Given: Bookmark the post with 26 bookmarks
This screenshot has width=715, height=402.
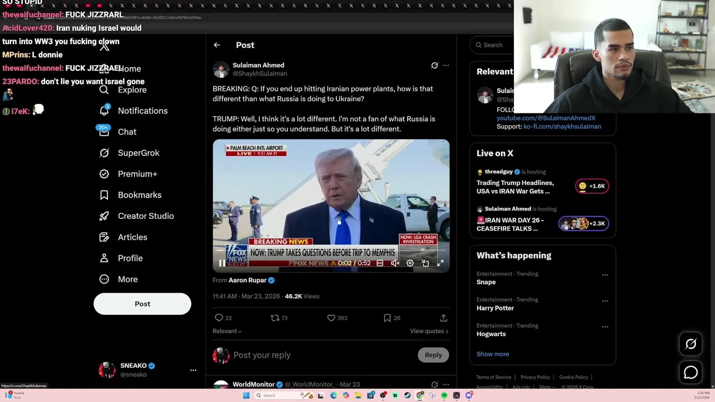Looking at the screenshot, I should pos(387,318).
